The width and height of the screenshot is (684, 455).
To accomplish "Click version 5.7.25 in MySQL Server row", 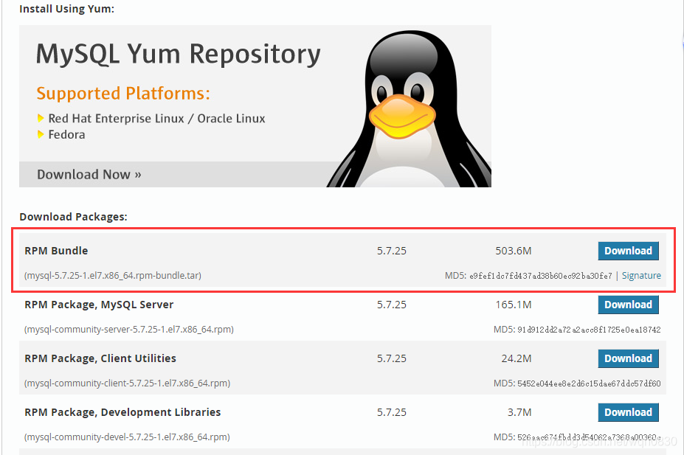I will click(x=392, y=305).
